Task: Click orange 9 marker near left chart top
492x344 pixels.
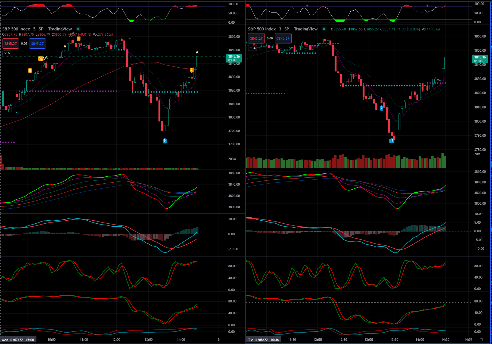Action: pyautogui.click(x=79, y=39)
